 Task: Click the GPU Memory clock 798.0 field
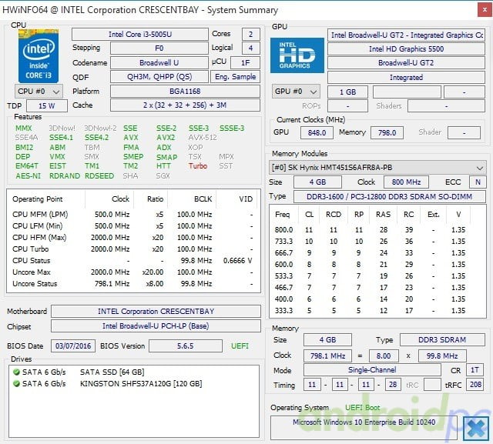click(x=387, y=132)
